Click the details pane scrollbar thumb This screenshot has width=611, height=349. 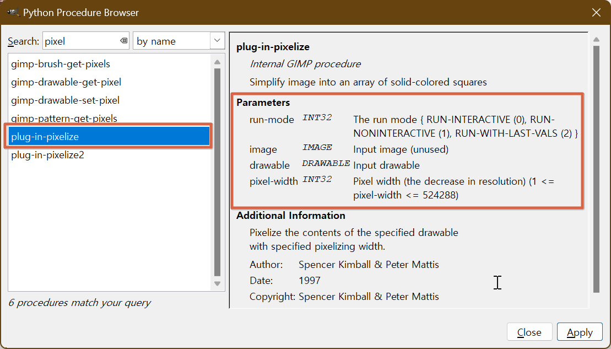[596, 169]
